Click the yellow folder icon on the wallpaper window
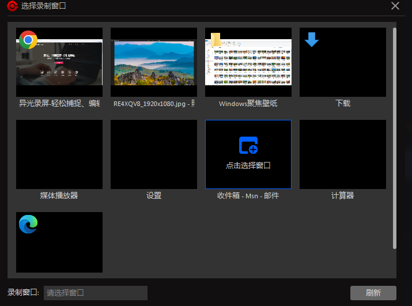This screenshot has width=412, height=306. [216, 40]
